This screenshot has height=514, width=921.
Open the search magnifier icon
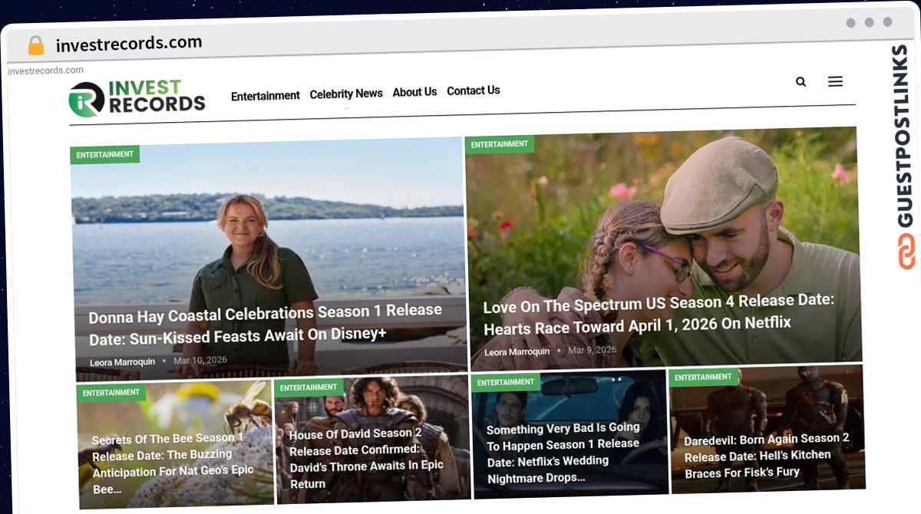coord(801,81)
